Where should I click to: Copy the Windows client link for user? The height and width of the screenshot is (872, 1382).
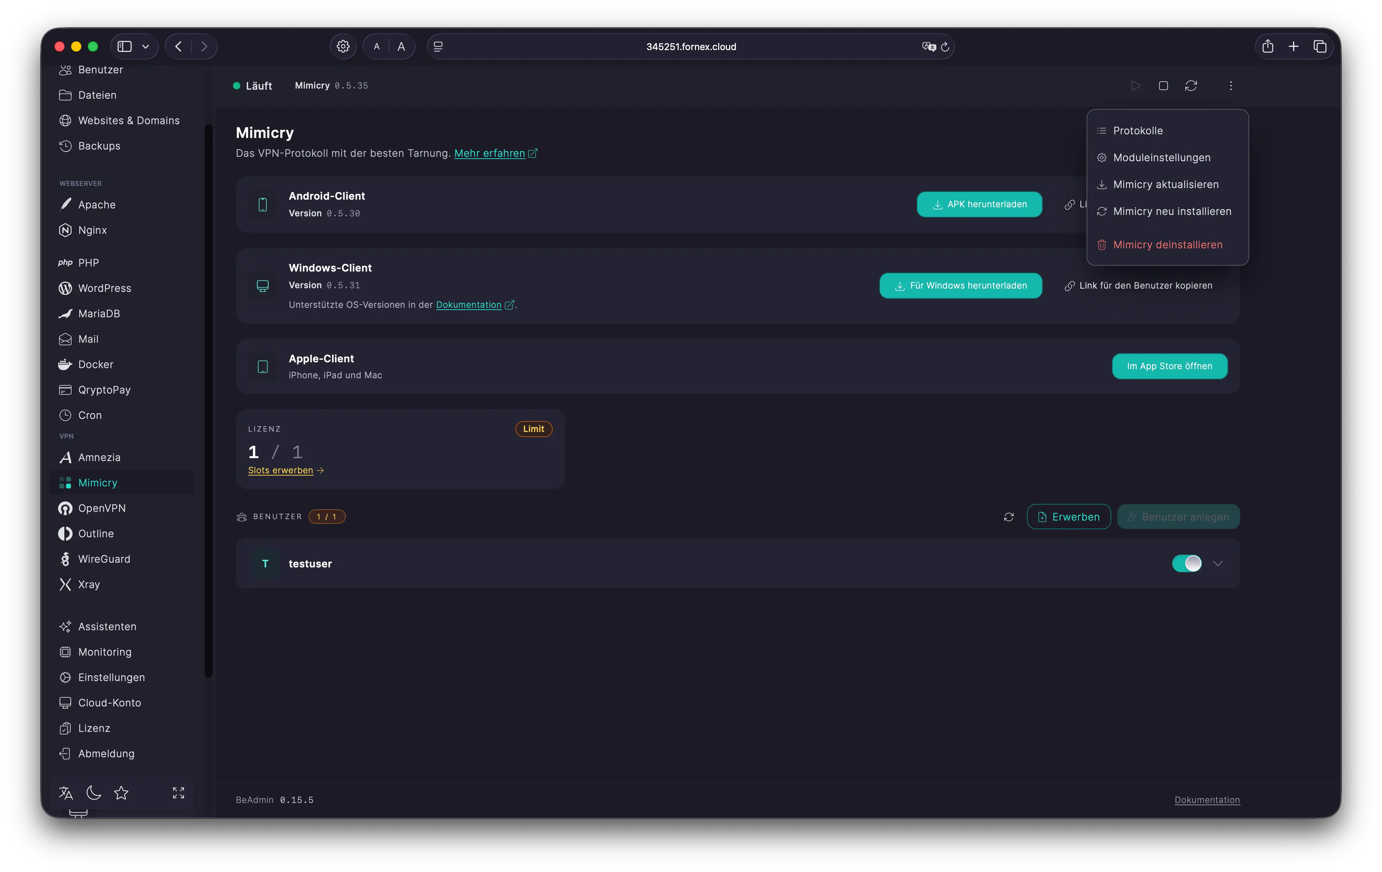(1138, 286)
